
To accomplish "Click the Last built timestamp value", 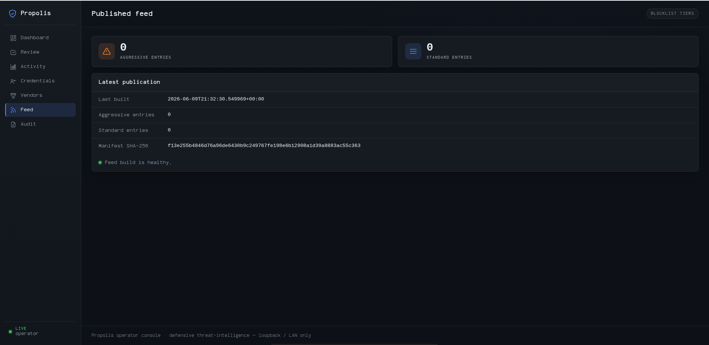I will [x=216, y=99].
